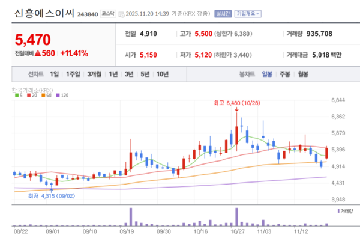This screenshot has height=244, width=360.
Task: Select the 1주일 chart period
Action: pos(73,74)
